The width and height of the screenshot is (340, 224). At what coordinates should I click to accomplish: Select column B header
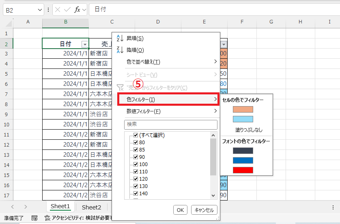point(65,22)
